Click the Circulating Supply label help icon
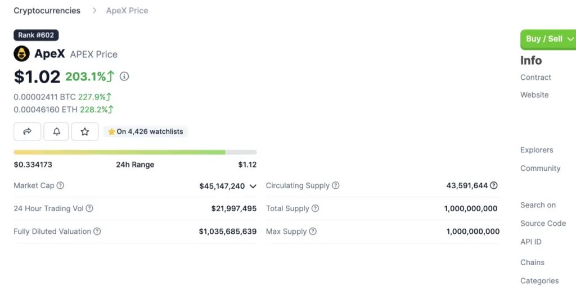 click(x=336, y=185)
